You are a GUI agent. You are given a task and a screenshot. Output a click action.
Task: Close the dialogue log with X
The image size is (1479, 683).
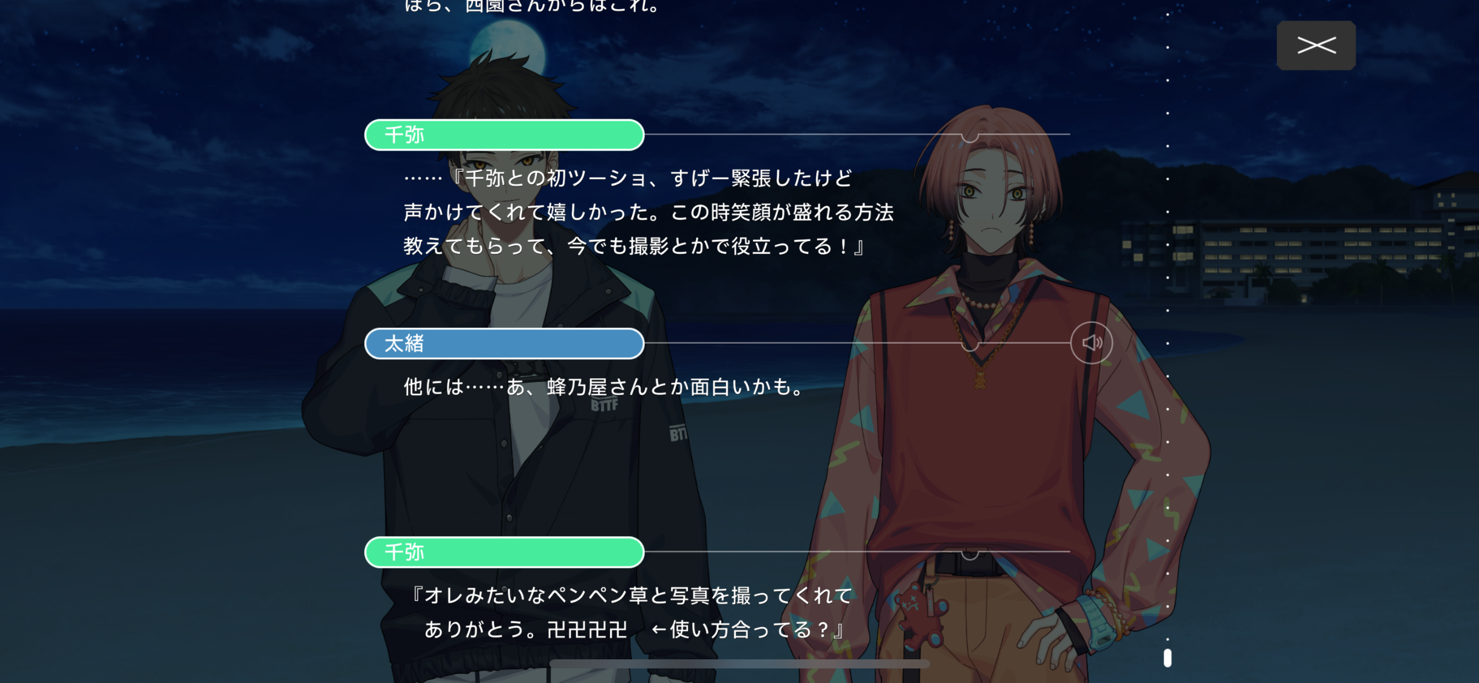click(1316, 46)
